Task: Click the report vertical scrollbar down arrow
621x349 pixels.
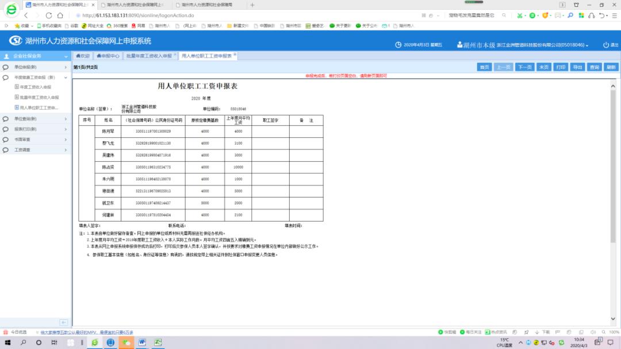Action: (613, 319)
